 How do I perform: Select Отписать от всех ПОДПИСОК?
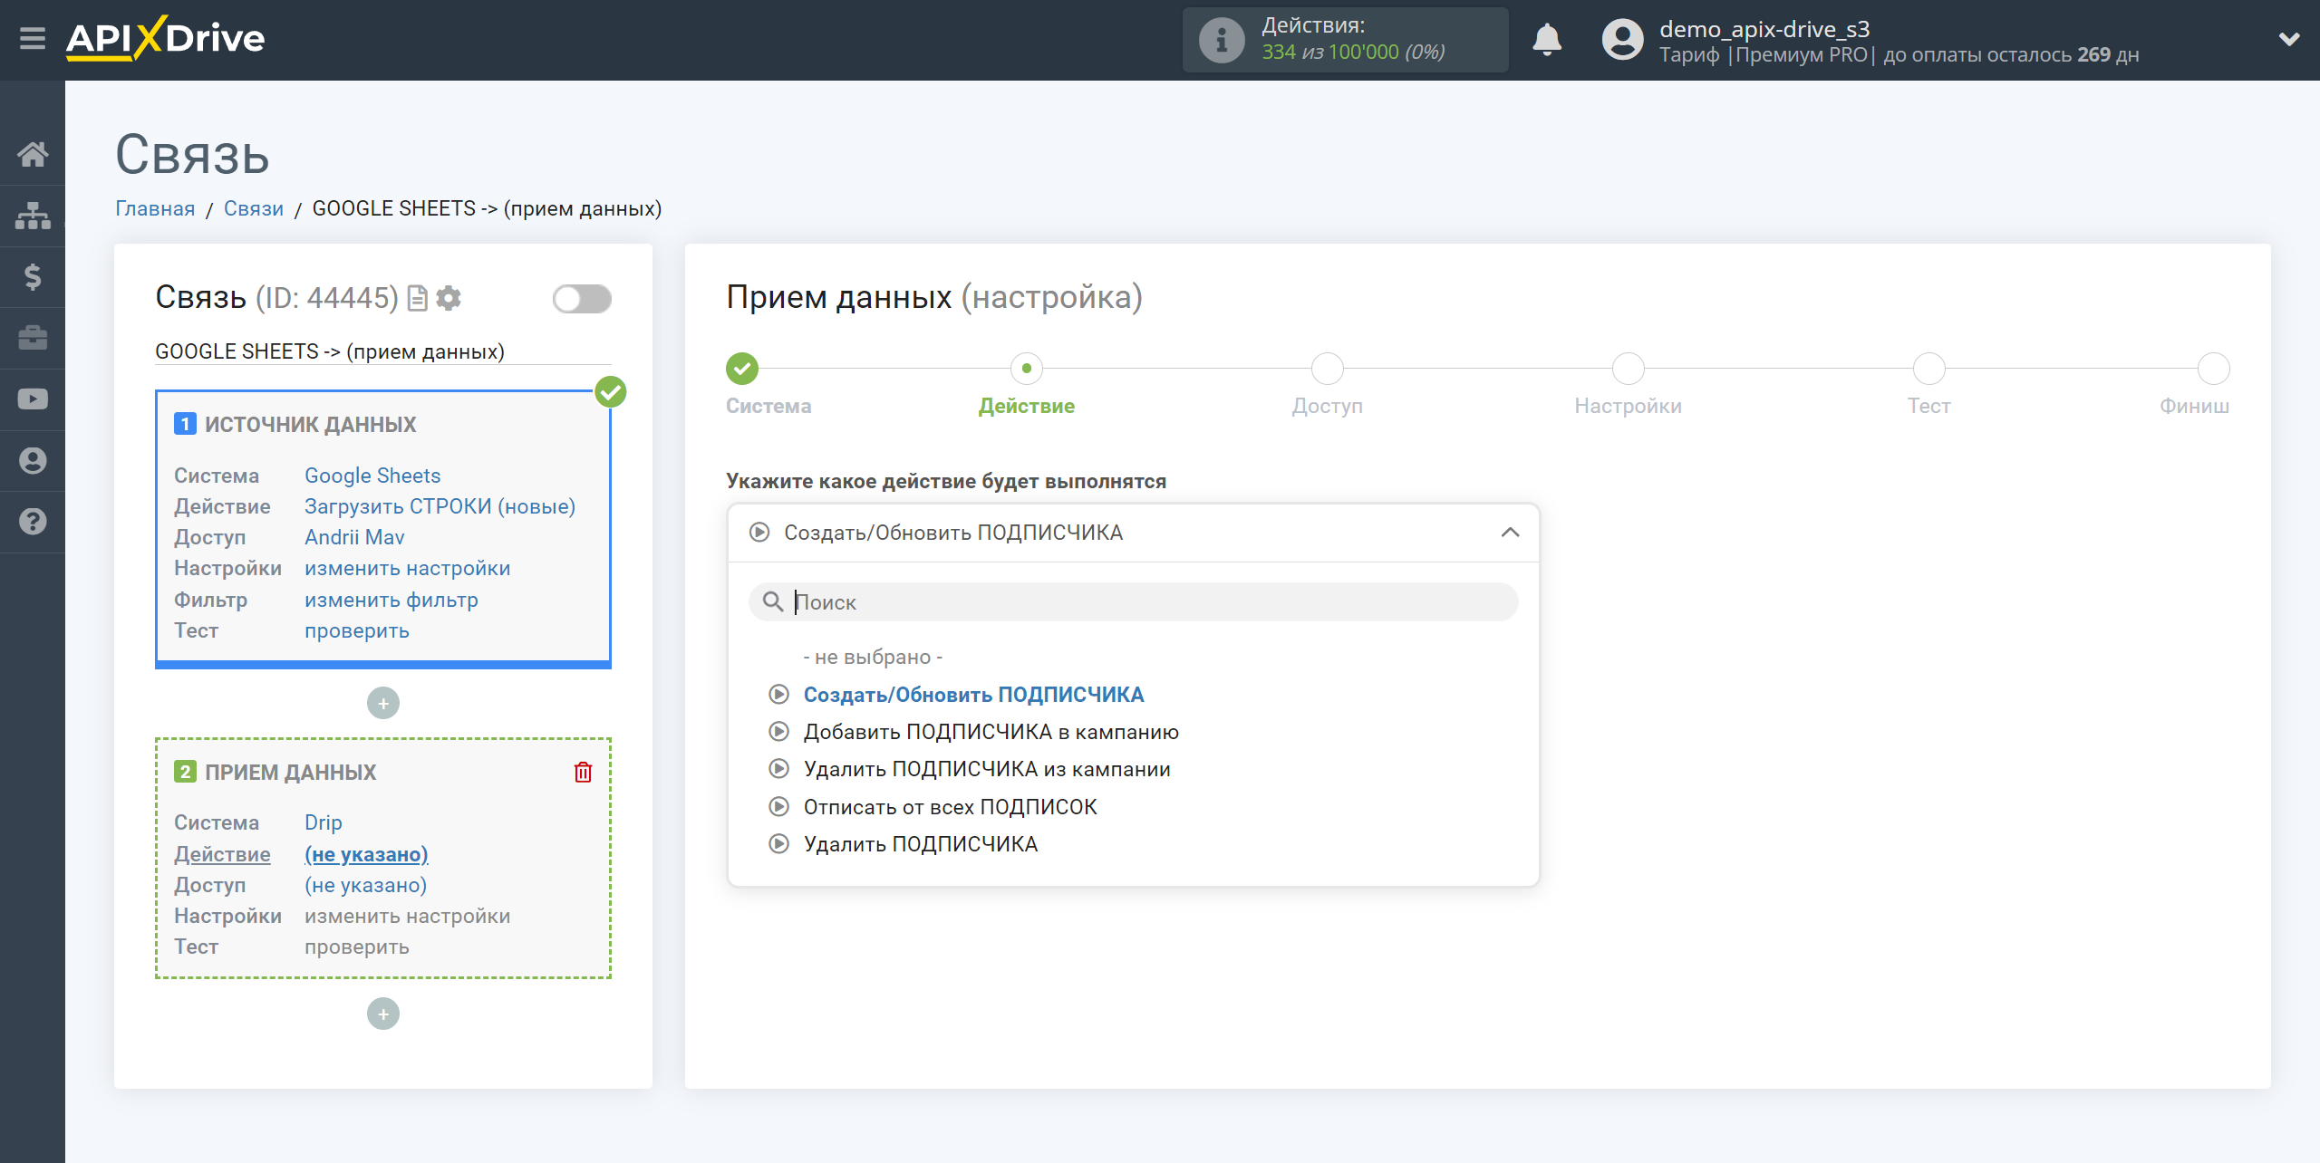click(x=950, y=807)
